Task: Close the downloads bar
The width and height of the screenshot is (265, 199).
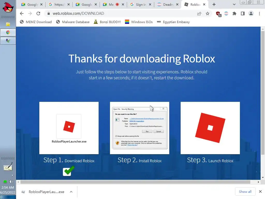Action: coord(260,191)
